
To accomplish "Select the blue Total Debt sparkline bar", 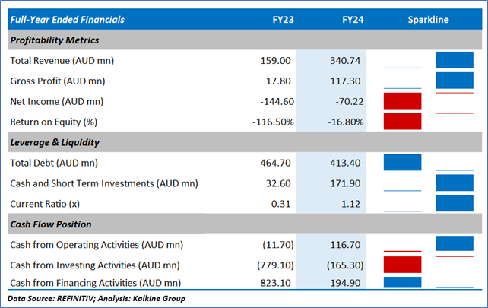I will coord(403,162).
